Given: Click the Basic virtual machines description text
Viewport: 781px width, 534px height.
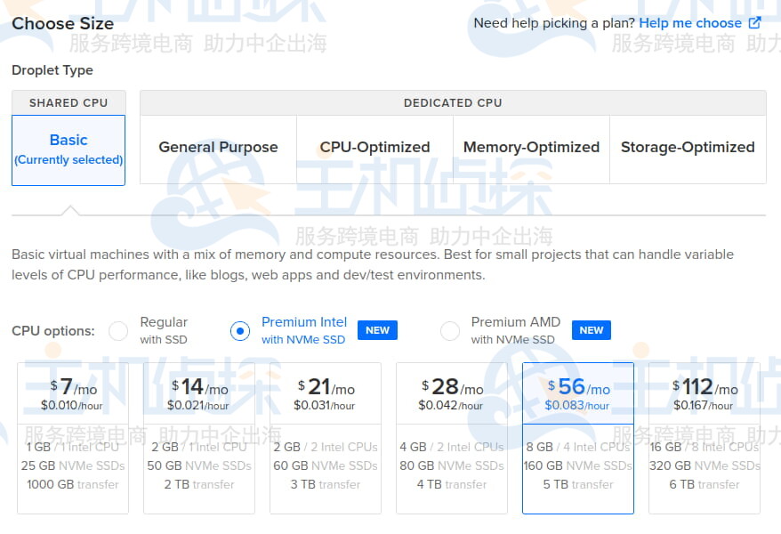Looking at the screenshot, I should click(373, 264).
